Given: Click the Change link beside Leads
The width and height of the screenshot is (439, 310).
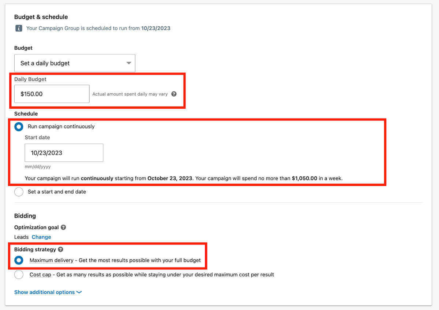Looking at the screenshot, I should click(x=41, y=237).
